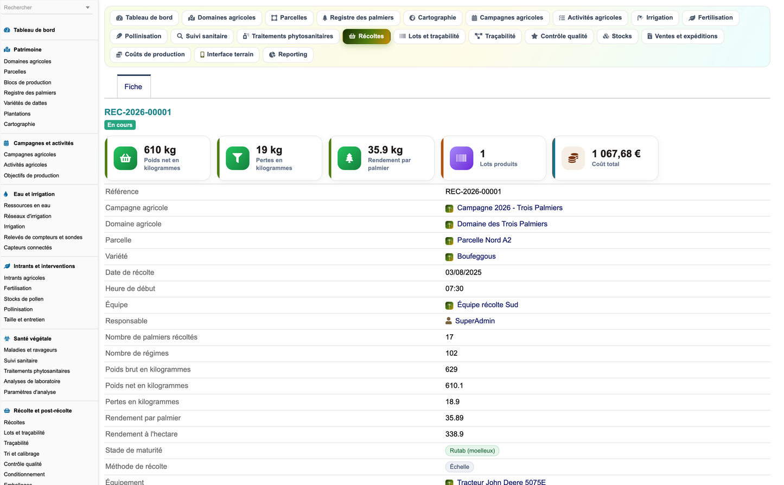Screen dimensions: 784x485
Task: Click the water drop icon beside Eau et irrigation
Action: point(6,194)
